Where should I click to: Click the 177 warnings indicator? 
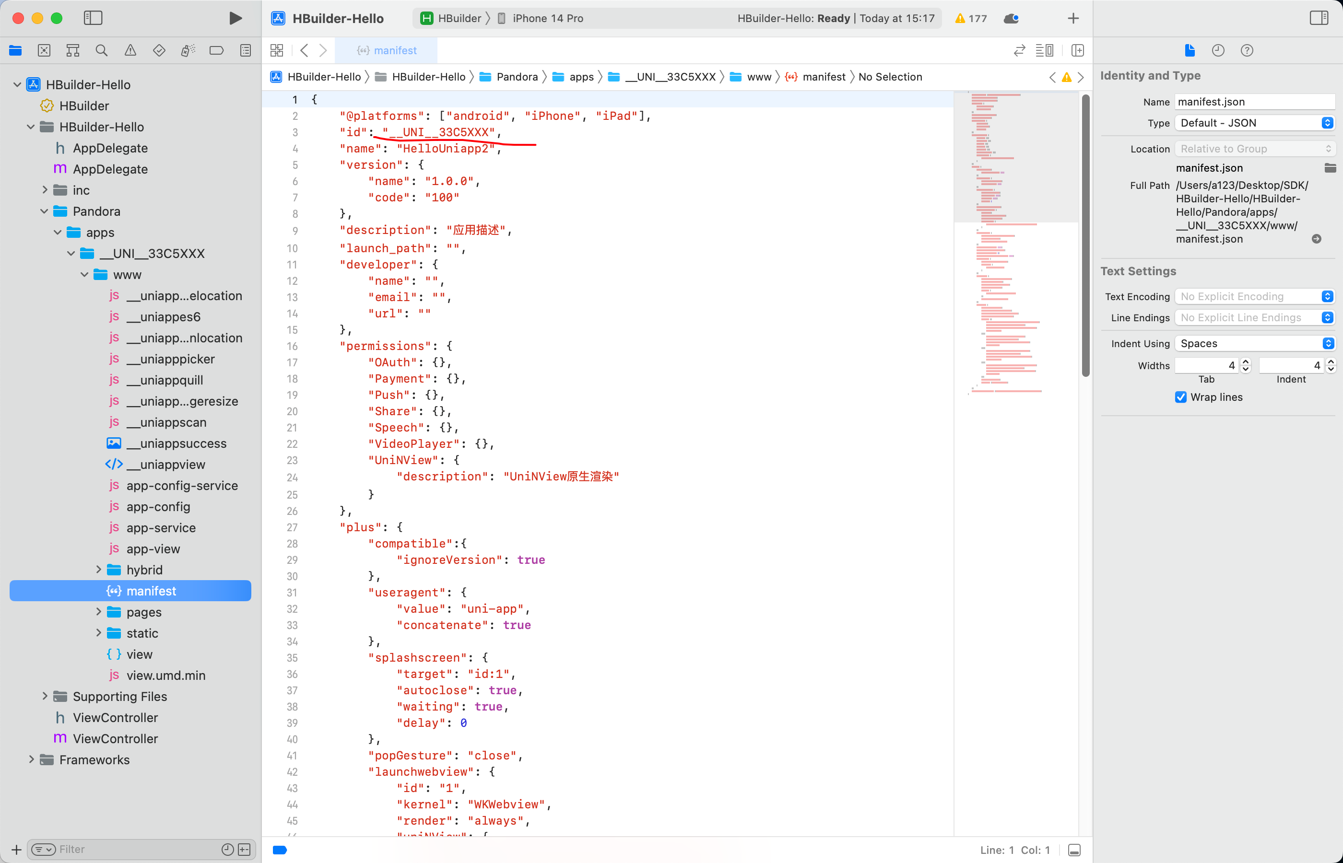tap(971, 19)
